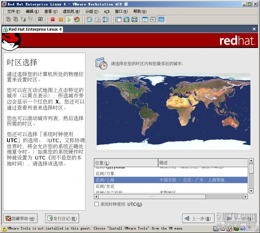Click the first grayed team toolbar icon

click(x=8, y=19)
